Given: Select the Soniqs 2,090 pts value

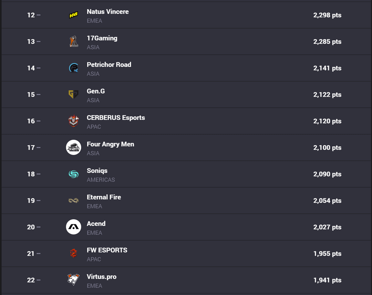Looking at the screenshot, I should pyautogui.click(x=327, y=174).
